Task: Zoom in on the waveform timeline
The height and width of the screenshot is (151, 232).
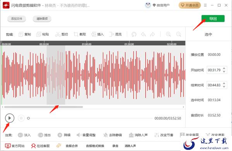Action: [x=168, y=34]
